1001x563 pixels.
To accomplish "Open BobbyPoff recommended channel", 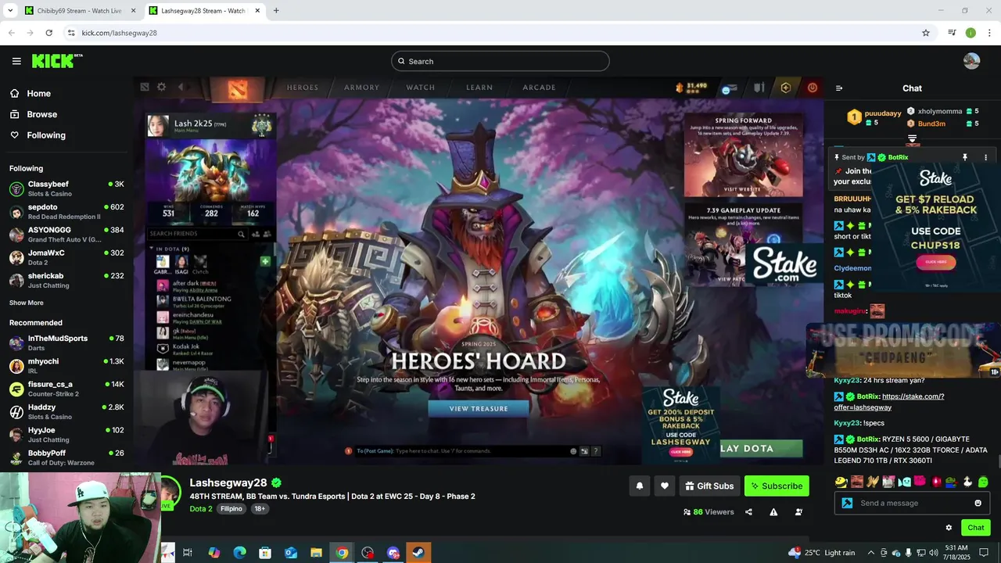I will click(66, 457).
